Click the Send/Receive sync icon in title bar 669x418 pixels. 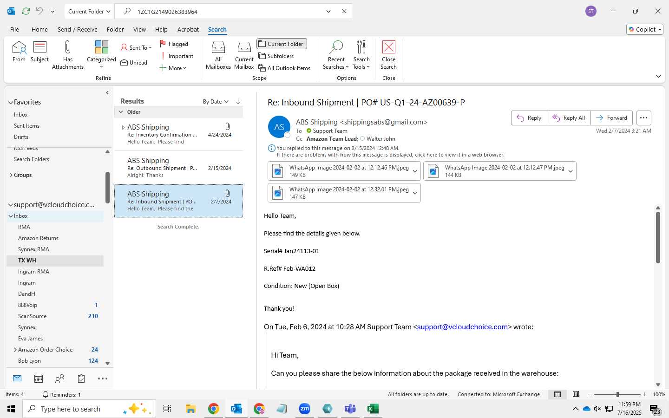tap(26, 11)
